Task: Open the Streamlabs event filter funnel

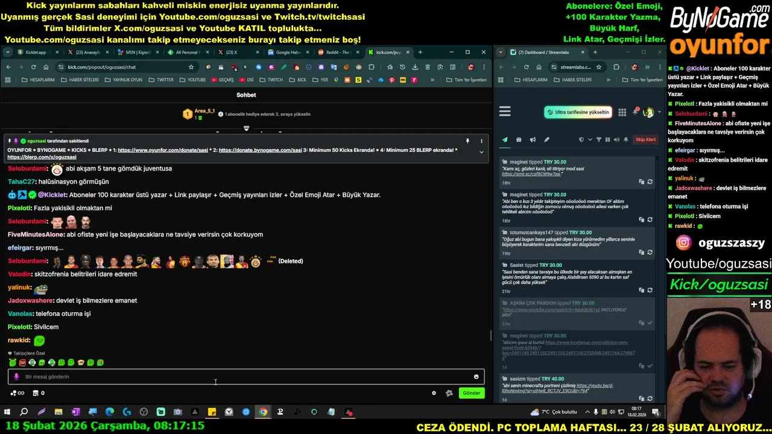Action: pos(598,140)
